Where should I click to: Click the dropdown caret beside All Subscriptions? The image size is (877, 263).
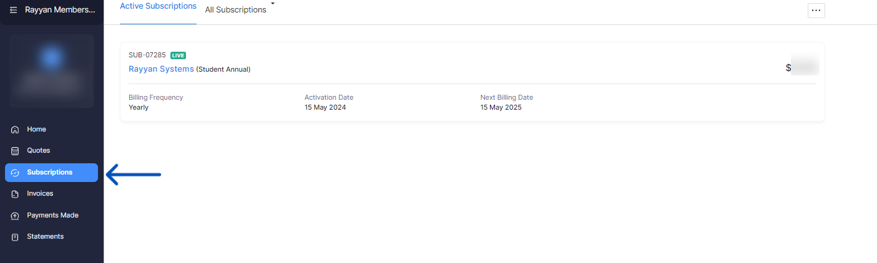[273, 4]
